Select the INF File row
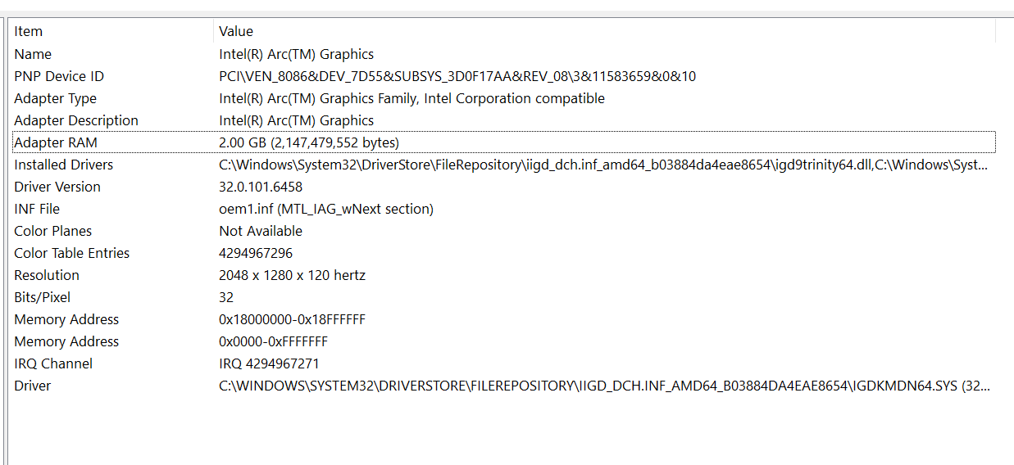This screenshot has height=465, width=1014. click(x=37, y=209)
